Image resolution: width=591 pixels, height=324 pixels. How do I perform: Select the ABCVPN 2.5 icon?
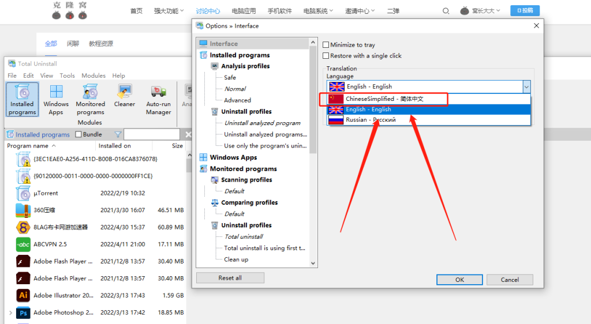click(x=23, y=244)
